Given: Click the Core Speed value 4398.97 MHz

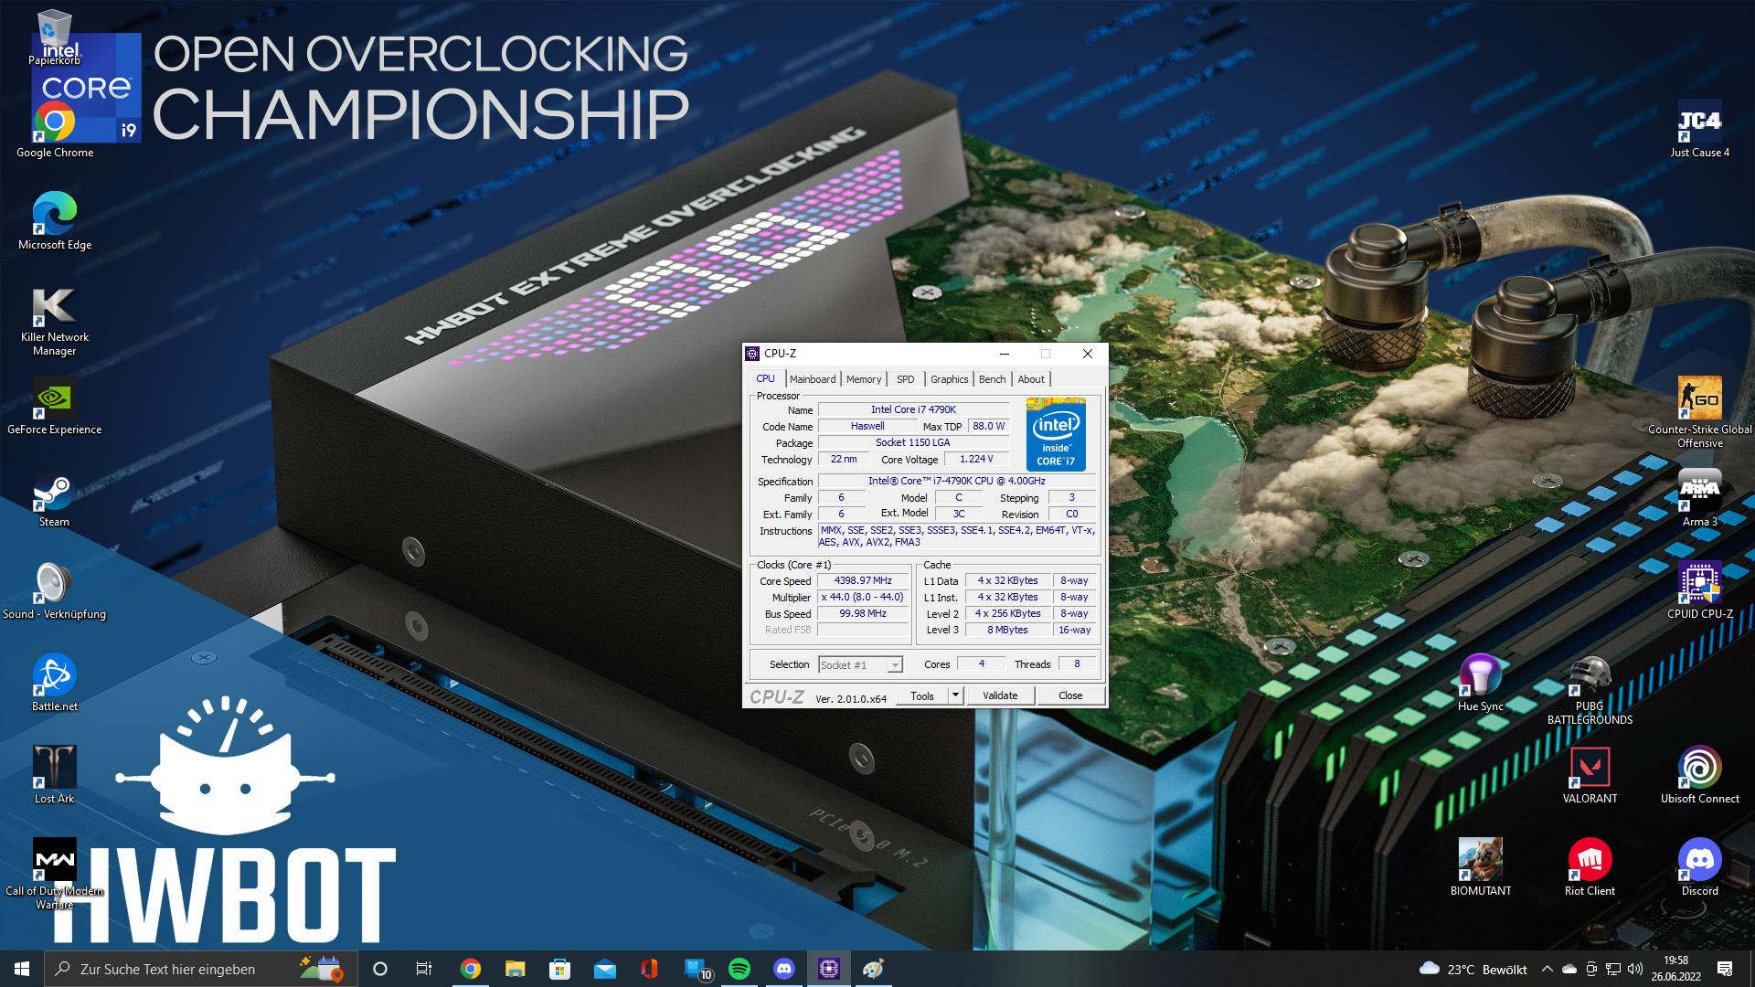Looking at the screenshot, I should pyautogui.click(x=863, y=580).
